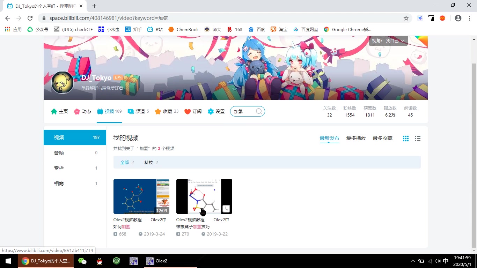Filter by 科技 2 category
The width and height of the screenshot is (477, 268).
tap(151, 162)
